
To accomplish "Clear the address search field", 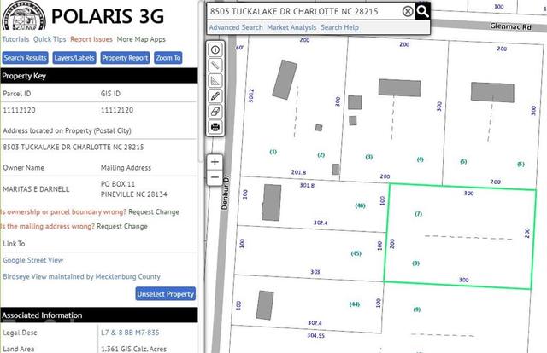I will pyautogui.click(x=408, y=11).
